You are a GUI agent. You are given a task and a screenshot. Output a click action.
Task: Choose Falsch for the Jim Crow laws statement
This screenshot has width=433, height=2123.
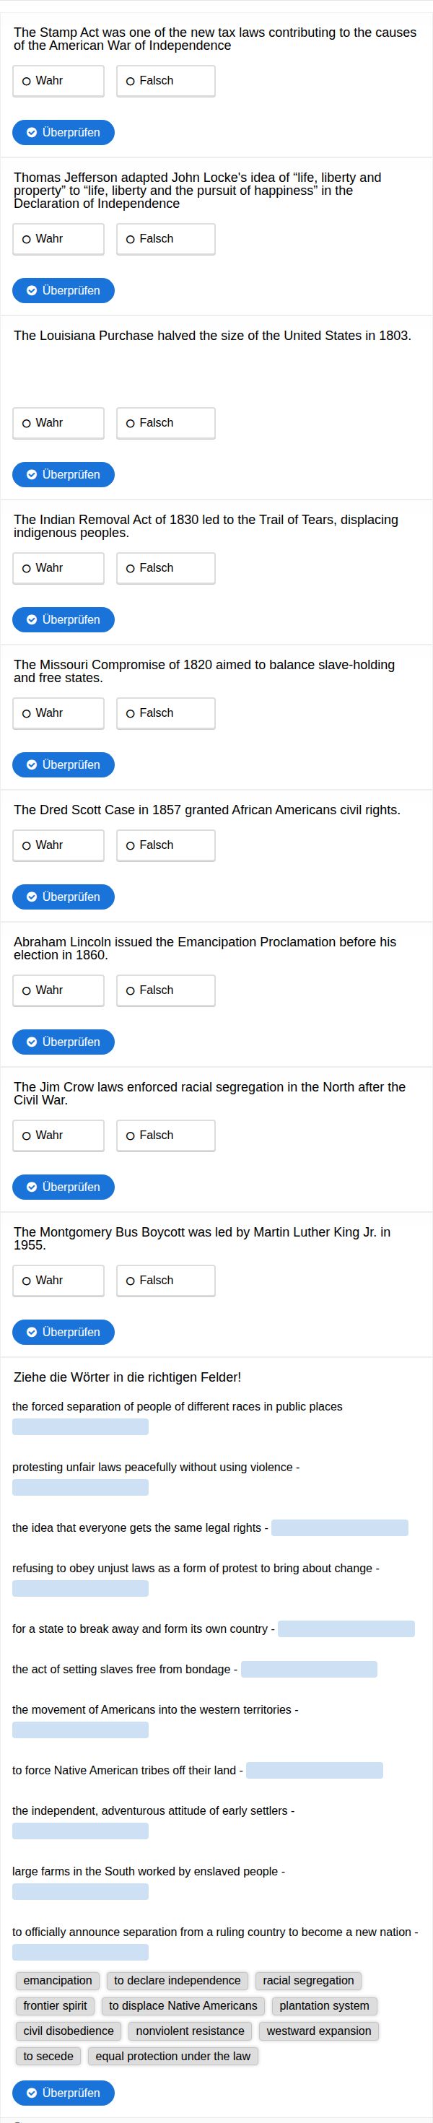165,1135
